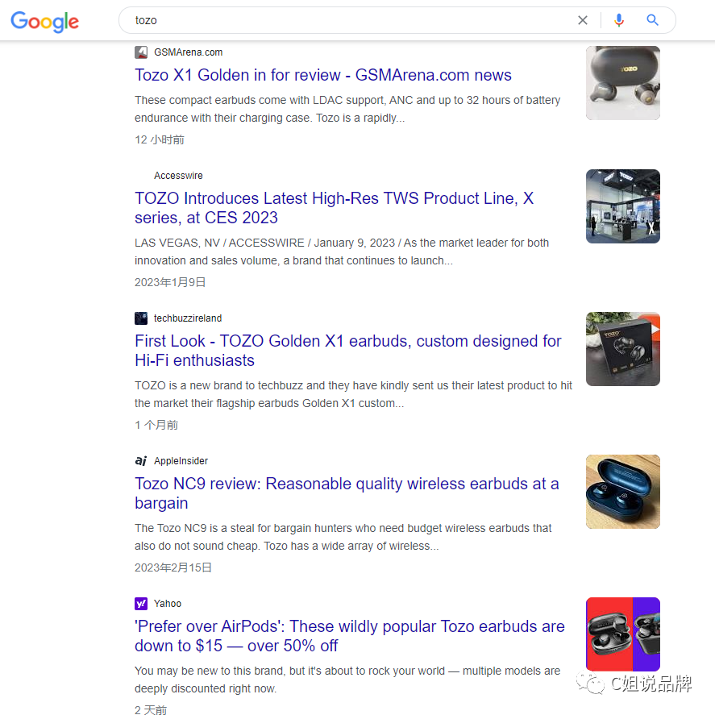Click the GSMArena.com site favicon
The width and height of the screenshot is (715, 715).
pyautogui.click(x=141, y=52)
